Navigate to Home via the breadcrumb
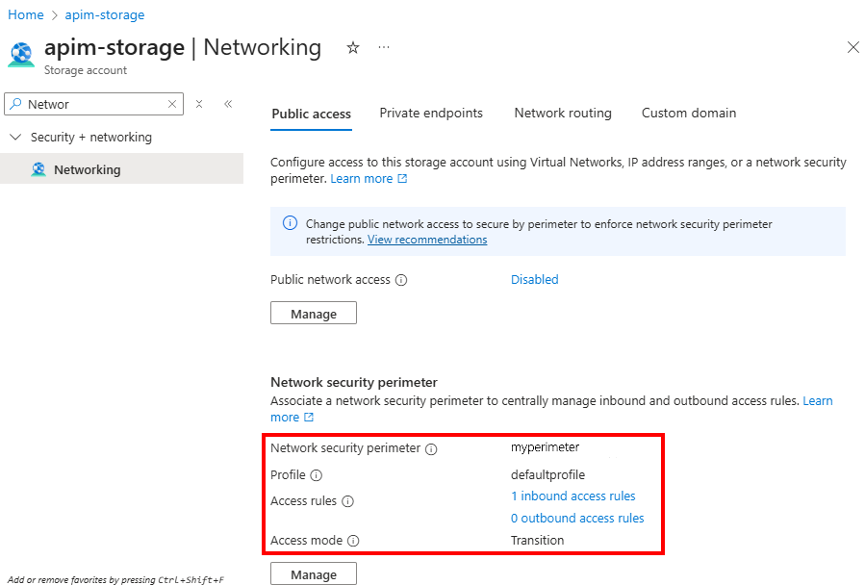The width and height of the screenshot is (865, 585). tap(25, 14)
